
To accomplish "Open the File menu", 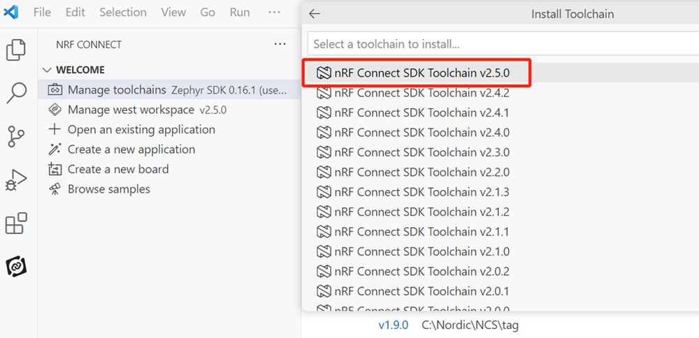I will pyautogui.click(x=42, y=12).
